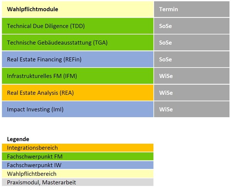This screenshot has width=231, height=187.
Task: Select the Infrastrukturelles FM (IFM) module
Action: click(77, 76)
